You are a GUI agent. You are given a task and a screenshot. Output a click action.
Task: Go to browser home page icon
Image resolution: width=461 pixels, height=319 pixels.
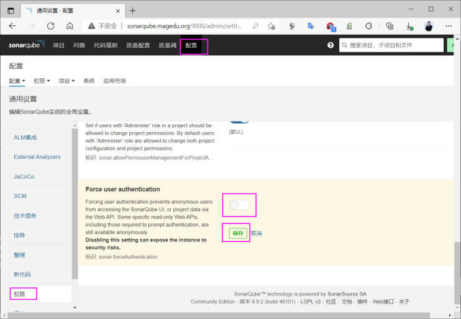coord(70,26)
